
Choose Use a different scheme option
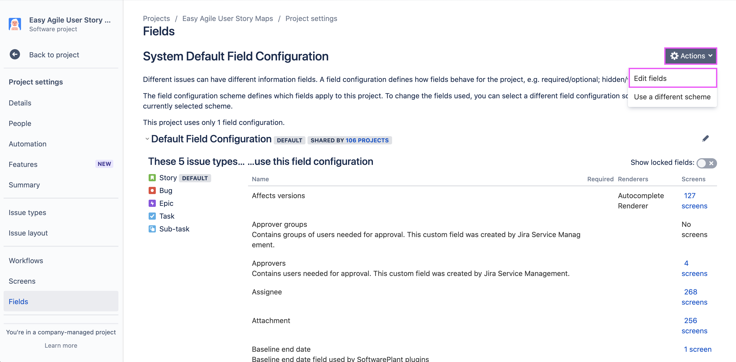(x=672, y=97)
